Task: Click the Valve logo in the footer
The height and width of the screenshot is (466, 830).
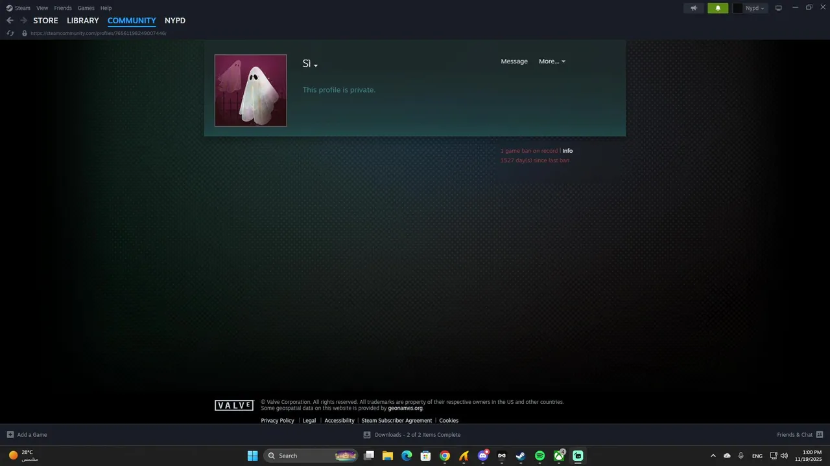Action: click(x=234, y=405)
